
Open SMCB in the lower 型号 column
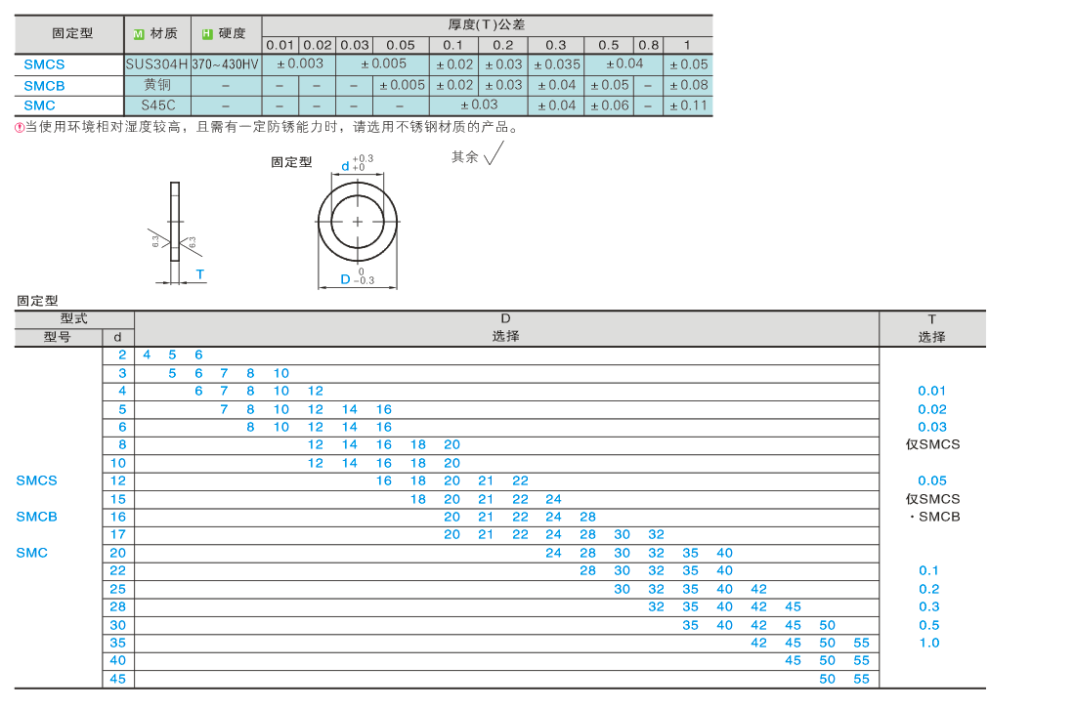click(x=36, y=517)
